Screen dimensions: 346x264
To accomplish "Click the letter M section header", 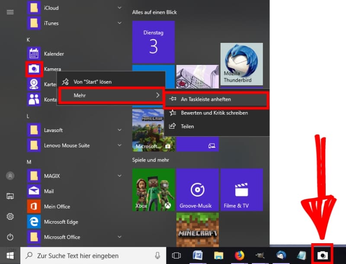I will pyautogui.click(x=29, y=162).
